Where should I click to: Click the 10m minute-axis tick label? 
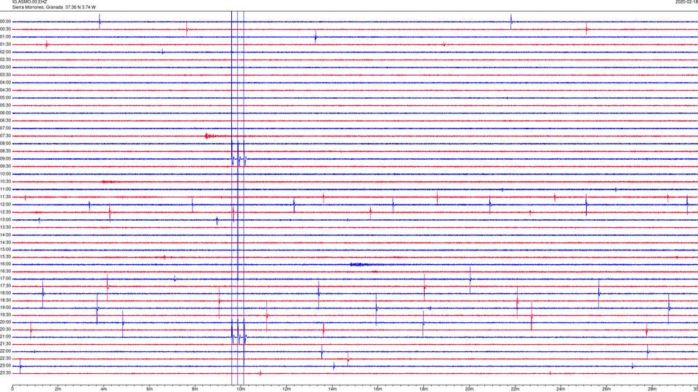click(x=241, y=389)
